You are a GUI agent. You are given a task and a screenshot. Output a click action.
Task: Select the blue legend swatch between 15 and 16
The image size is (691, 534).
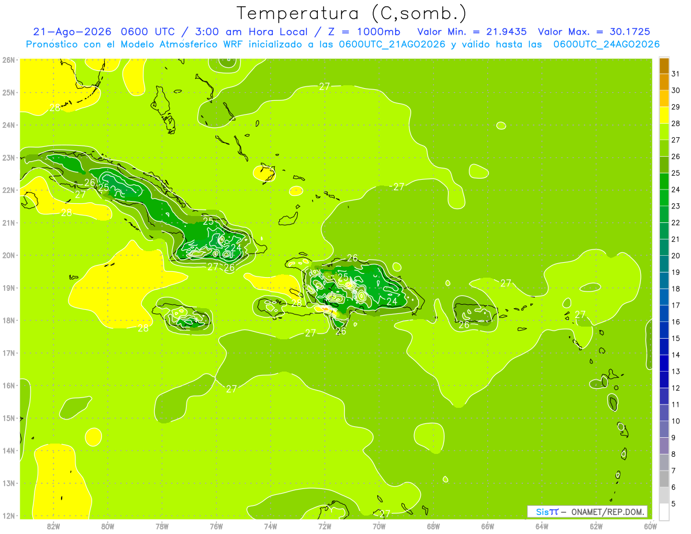(x=664, y=330)
